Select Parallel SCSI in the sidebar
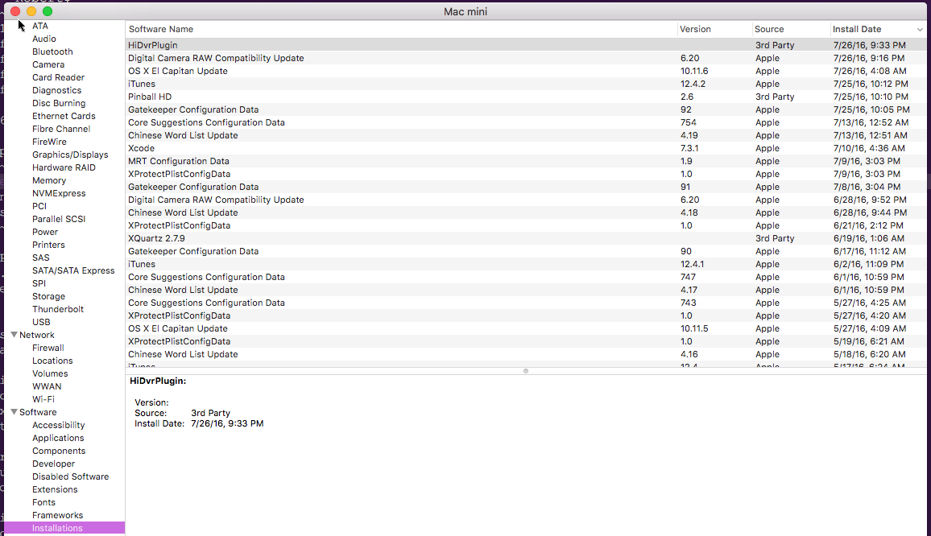 59,219
